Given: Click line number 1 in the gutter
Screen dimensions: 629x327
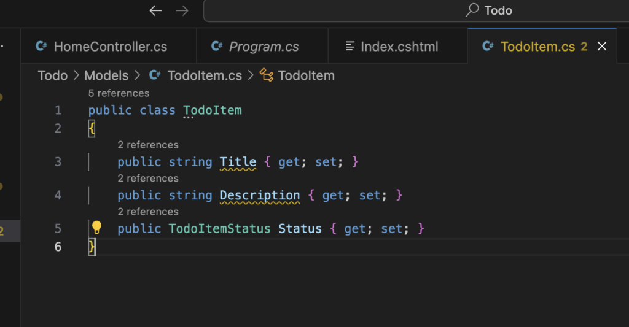Looking at the screenshot, I should tap(58, 110).
